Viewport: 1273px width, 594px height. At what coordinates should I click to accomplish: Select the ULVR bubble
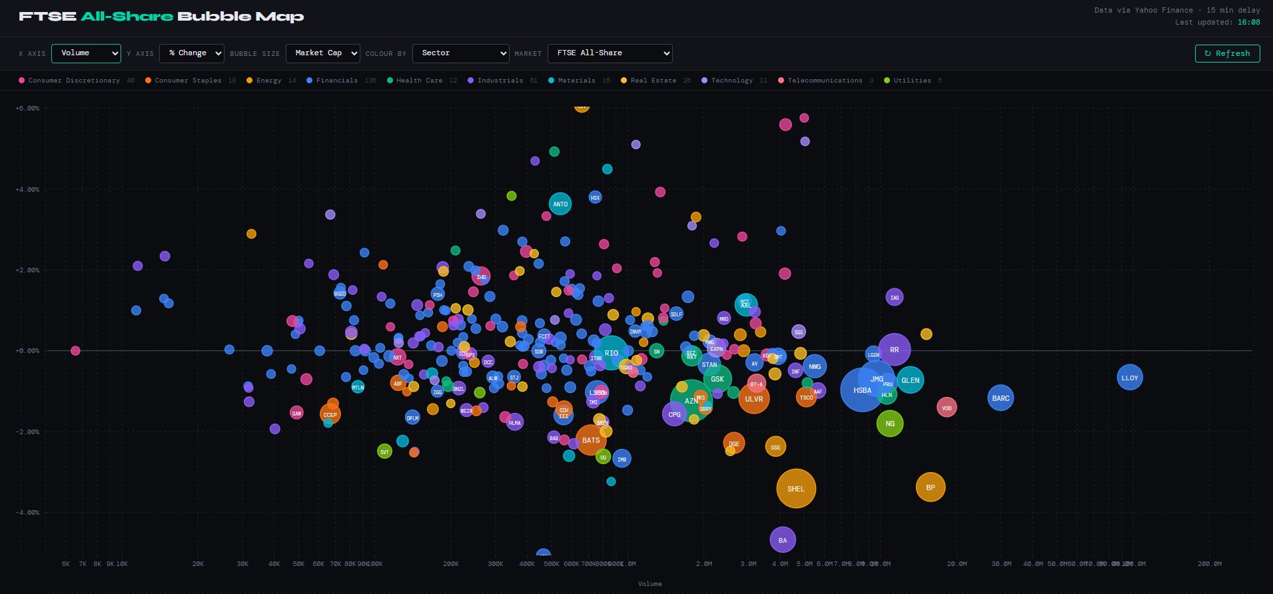pos(754,399)
